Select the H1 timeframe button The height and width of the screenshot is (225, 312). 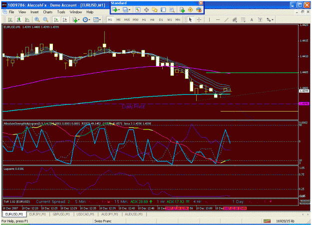(x=144, y=19)
